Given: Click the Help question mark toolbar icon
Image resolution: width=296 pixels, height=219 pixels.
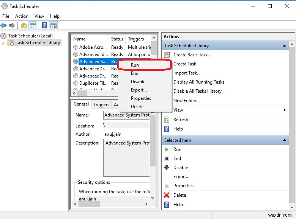Looking at the screenshot, I should [x=44, y=25].
